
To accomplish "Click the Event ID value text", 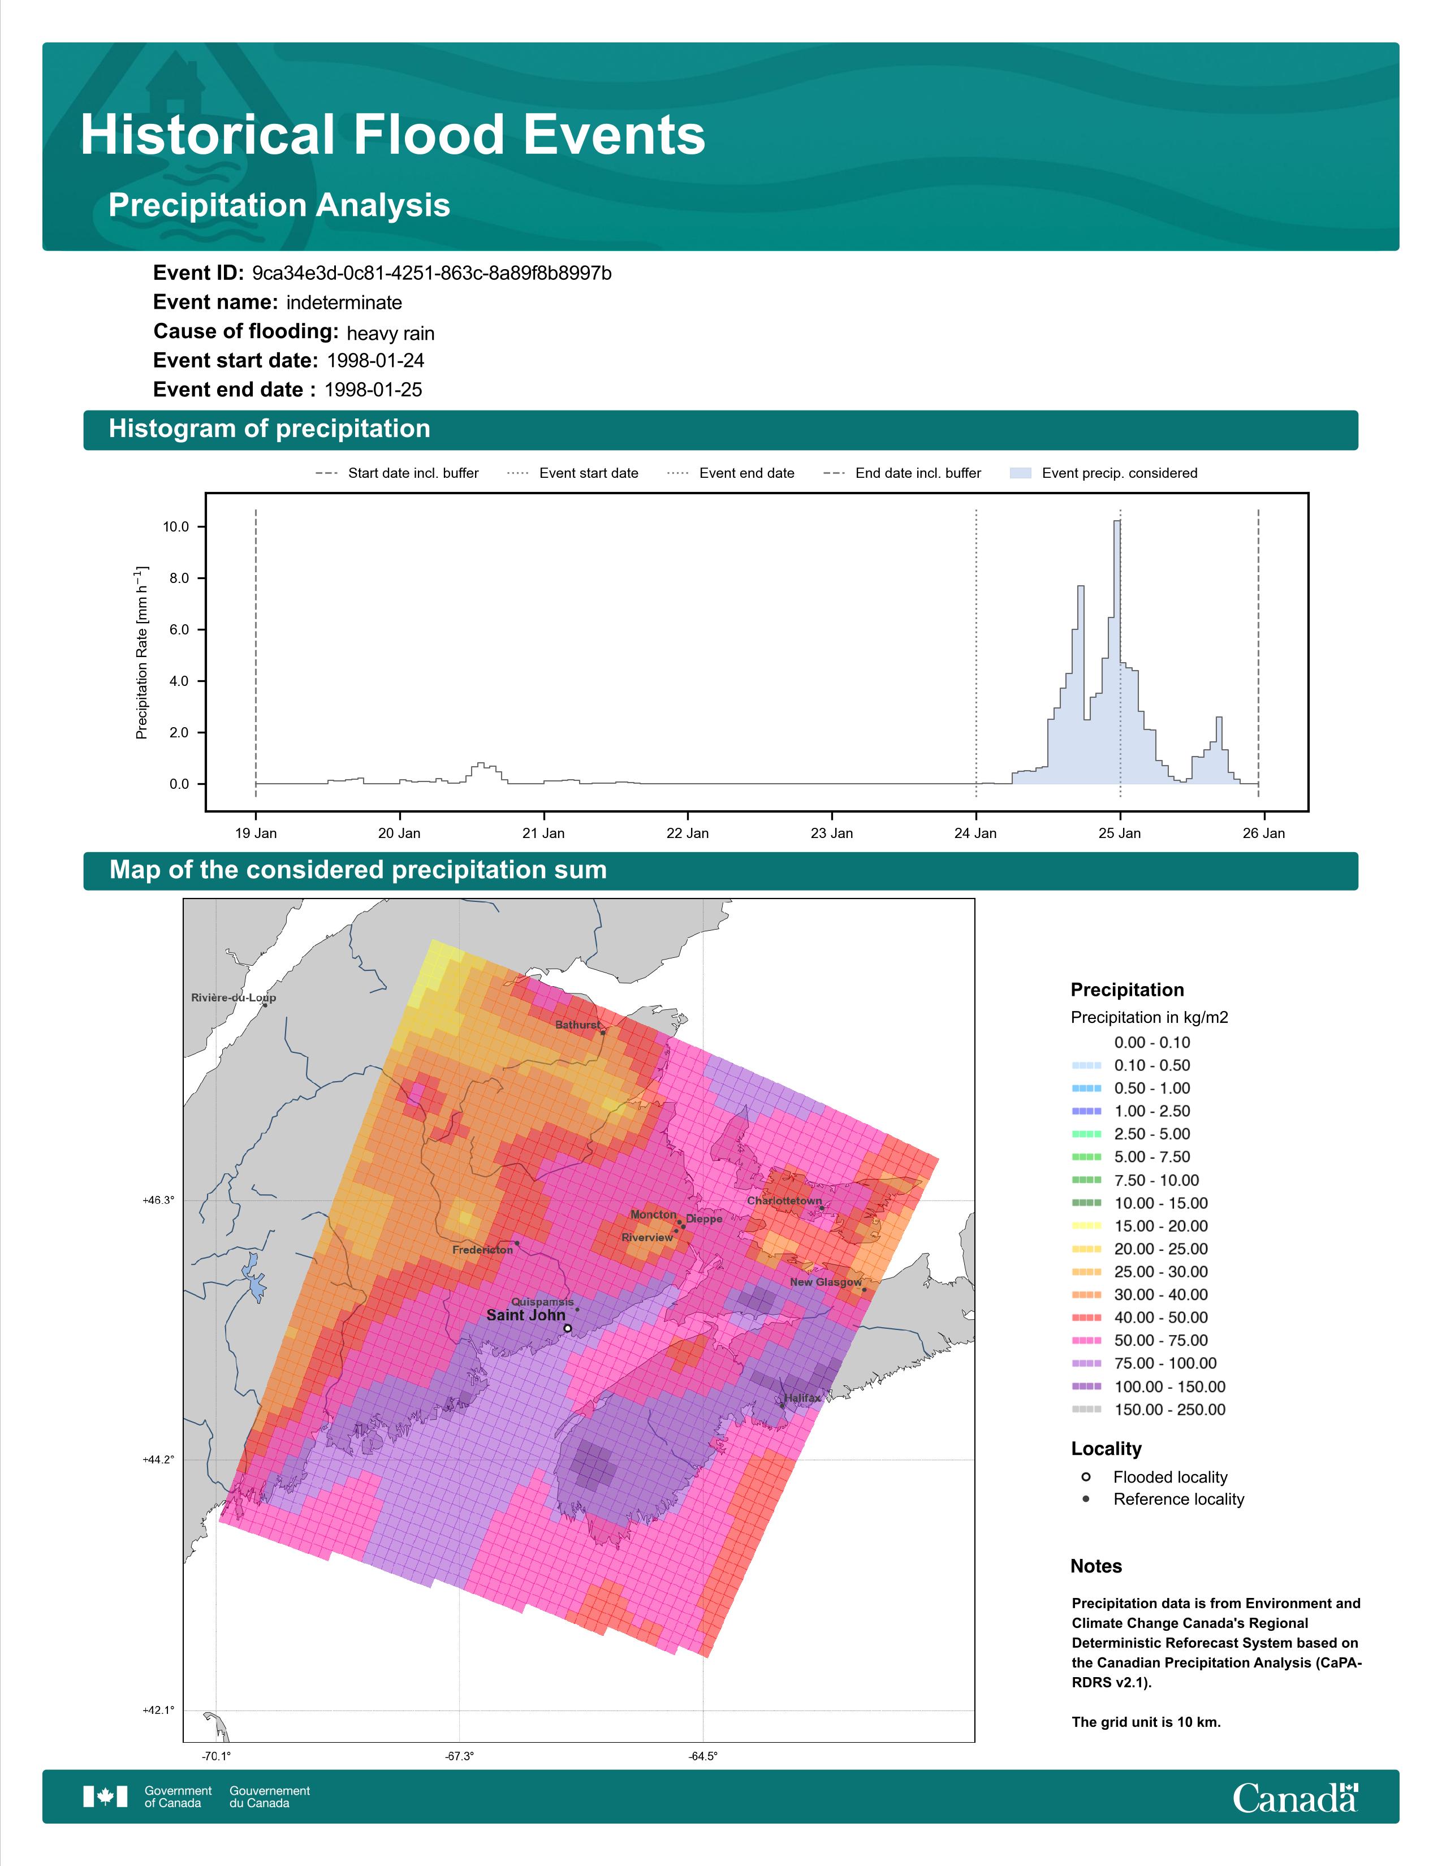I will (431, 274).
